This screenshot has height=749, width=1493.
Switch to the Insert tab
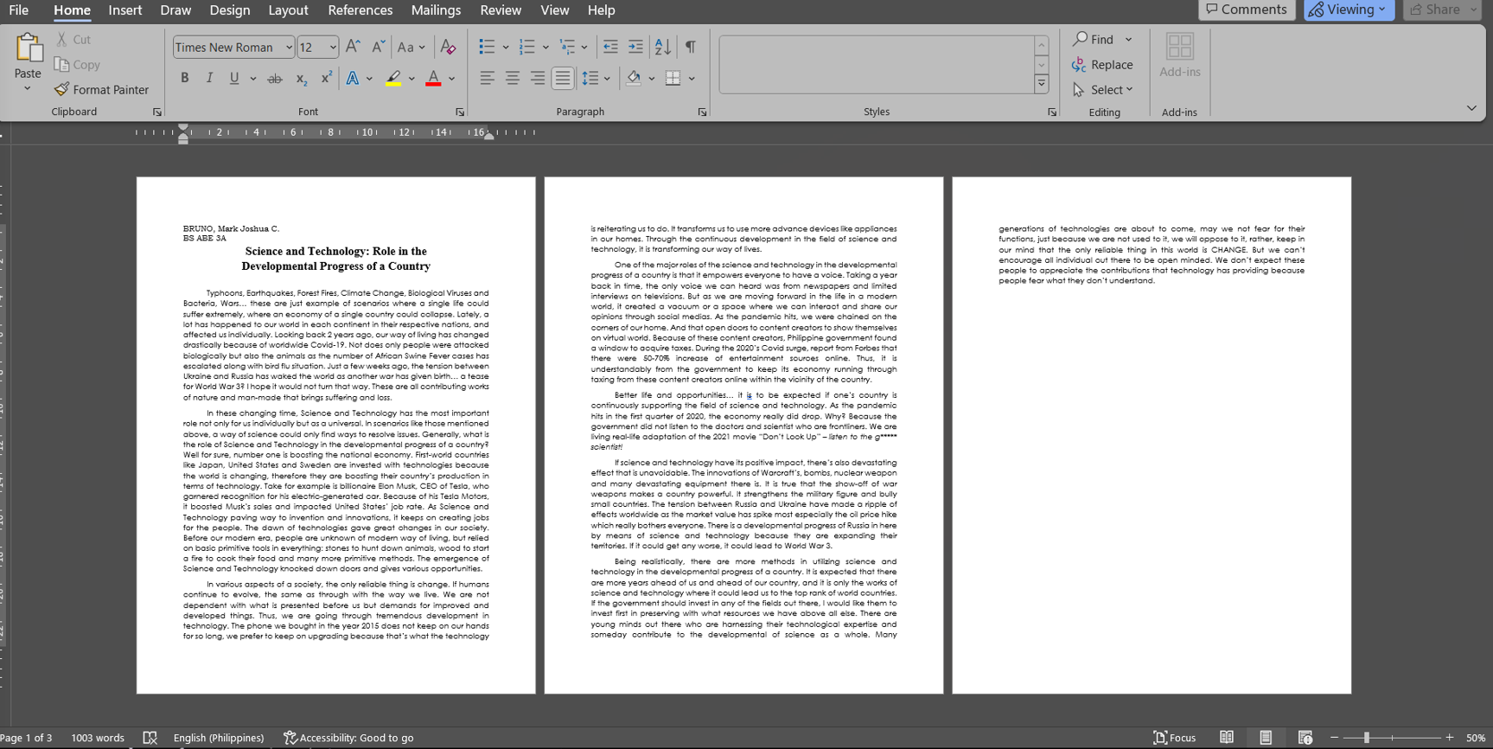125,10
